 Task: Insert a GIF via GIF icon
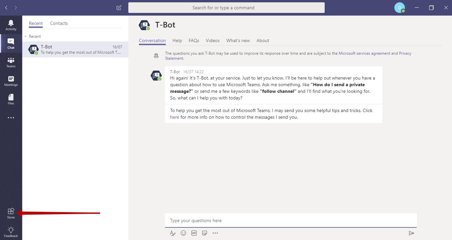click(194, 233)
